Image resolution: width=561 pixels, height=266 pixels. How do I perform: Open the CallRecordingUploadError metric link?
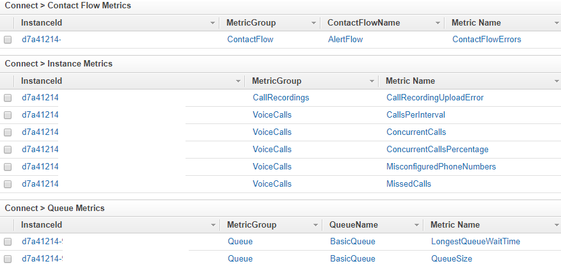tap(435, 98)
